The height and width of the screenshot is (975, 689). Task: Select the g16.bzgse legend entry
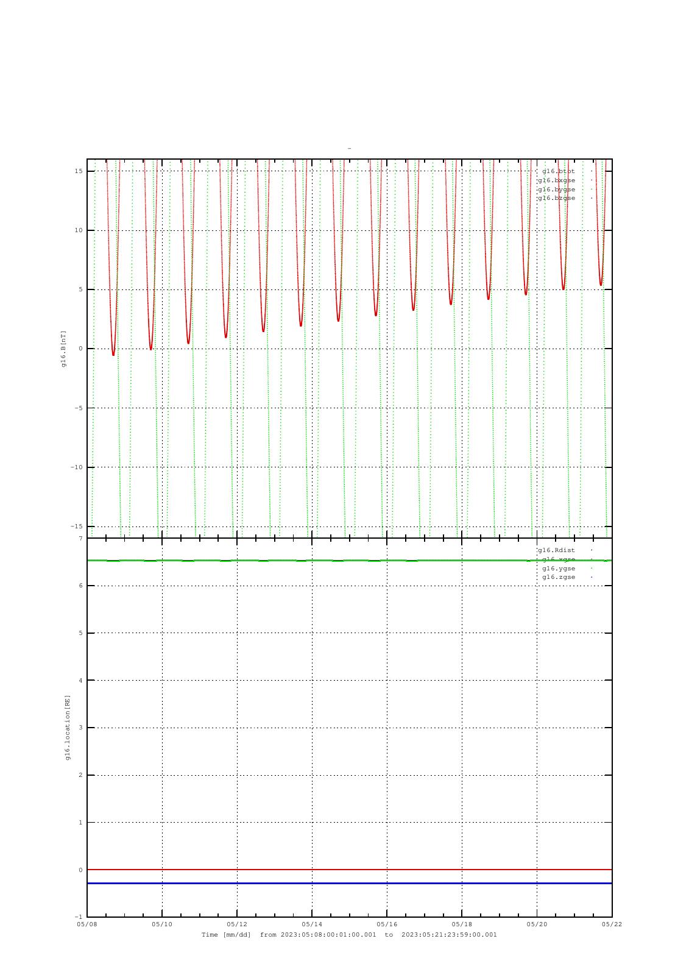(x=556, y=198)
